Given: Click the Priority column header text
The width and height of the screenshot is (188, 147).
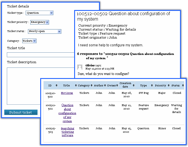Looking at the screenshot, I should pyautogui.click(x=161, y=86).
